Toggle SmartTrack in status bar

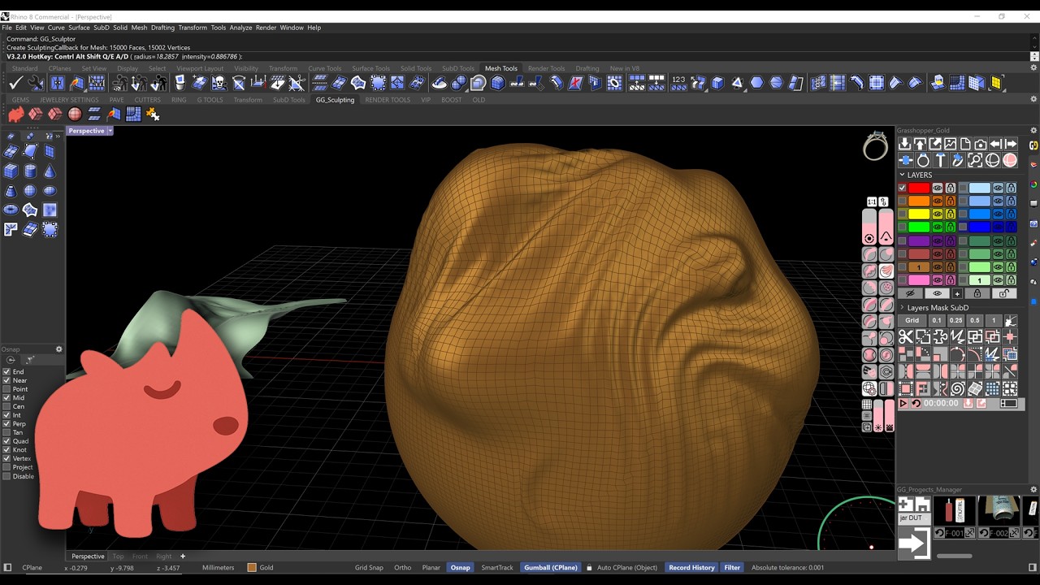coord(497,567)
